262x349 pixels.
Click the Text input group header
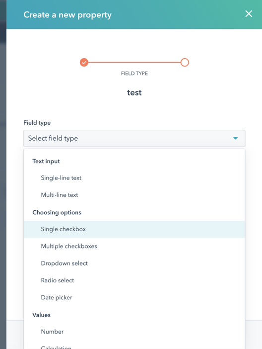click(x=46, y=161)
